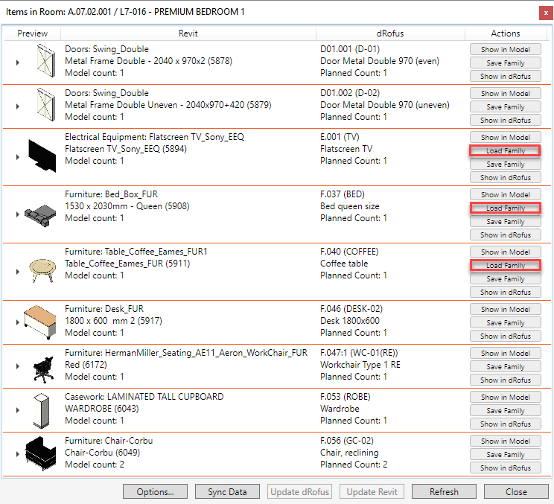Screen dimensions: 554x504
Task: Load Family for the Flatscreen TV
Action: (505, 151)
